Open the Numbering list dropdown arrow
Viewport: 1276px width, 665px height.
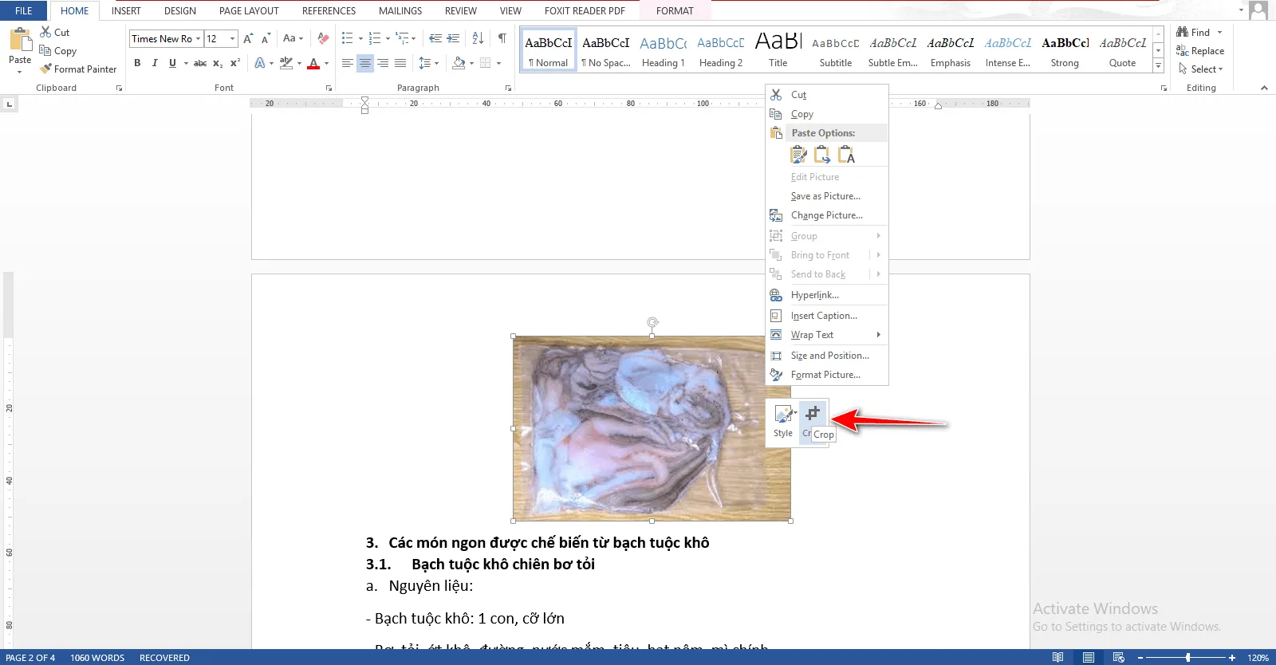(388, 38)
